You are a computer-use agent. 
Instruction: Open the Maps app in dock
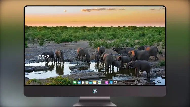pyautogui.click(x=99, y=82)
